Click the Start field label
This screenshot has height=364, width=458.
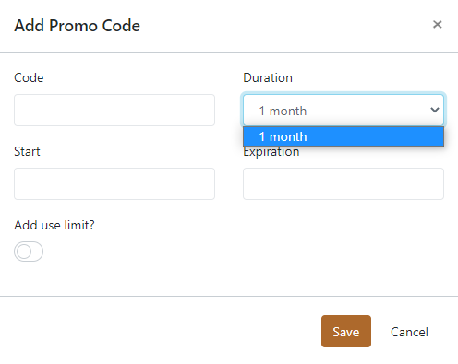click(x=27, y=151)
